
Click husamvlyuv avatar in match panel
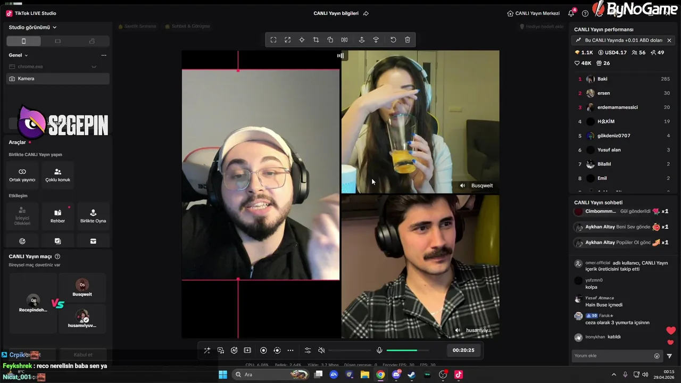(x=82, y=316)
